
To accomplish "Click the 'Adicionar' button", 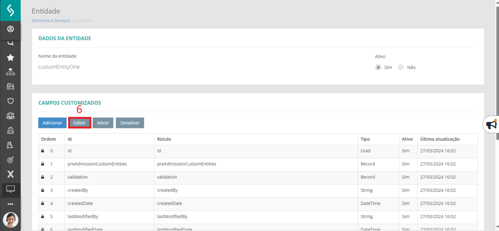I will point(53,123).
